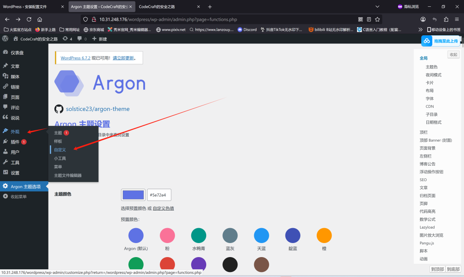Jump to 代码高亮 in the settings index
This screenshot has width=464, height=277.
click(427, 211)
